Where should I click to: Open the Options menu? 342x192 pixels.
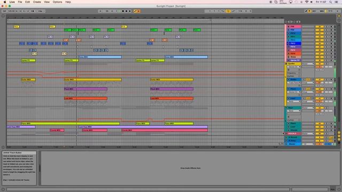pos(57,2)
